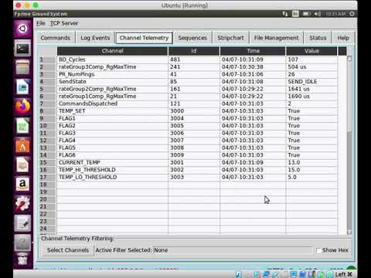Switch to the Sequences tab
The height and width of the screenshot is (278, 371).
(x=192, y=38)
